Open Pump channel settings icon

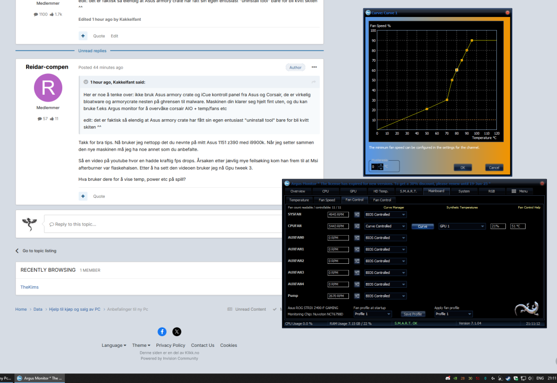pos(357,296)
